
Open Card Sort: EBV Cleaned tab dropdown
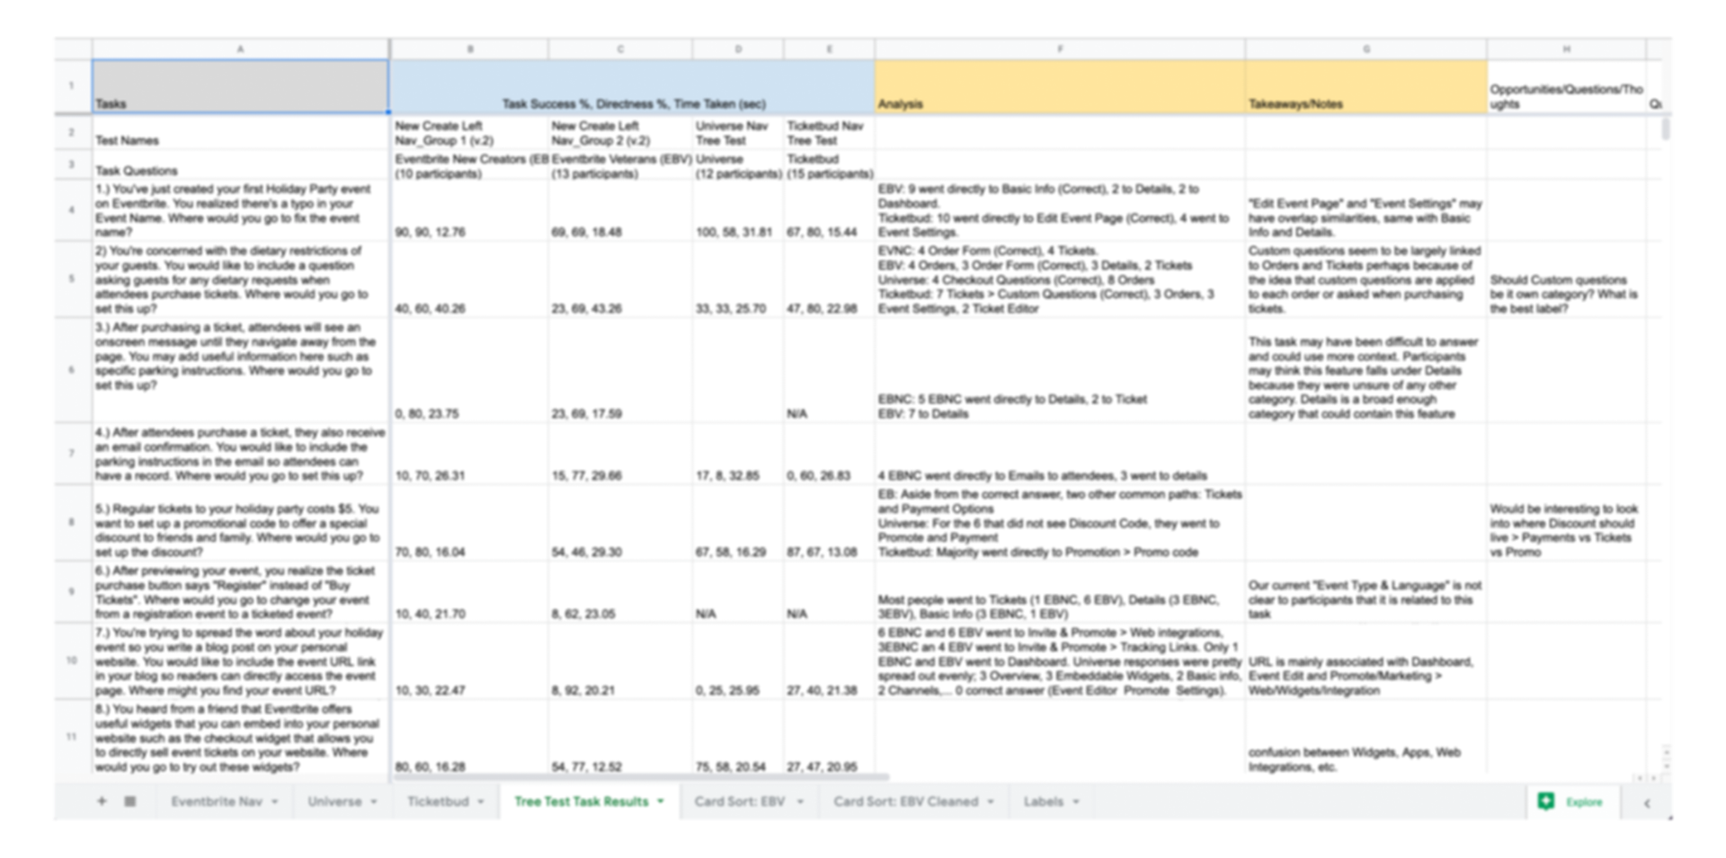pos(991,801)
